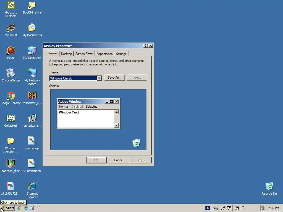
Task: Click the microphone icon in language bar
Action: point(223,208)
